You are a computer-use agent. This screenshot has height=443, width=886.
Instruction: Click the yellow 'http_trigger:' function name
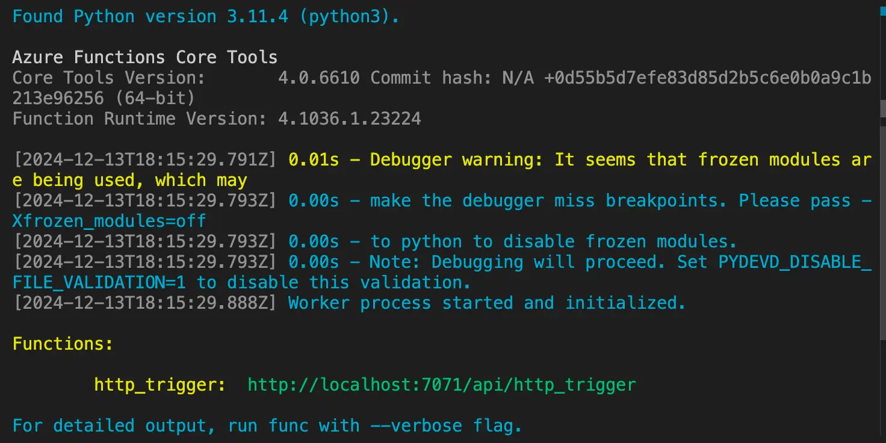(x=160, y=385)
